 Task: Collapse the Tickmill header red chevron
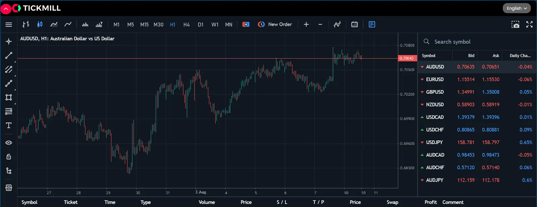(x=6, y=9)
